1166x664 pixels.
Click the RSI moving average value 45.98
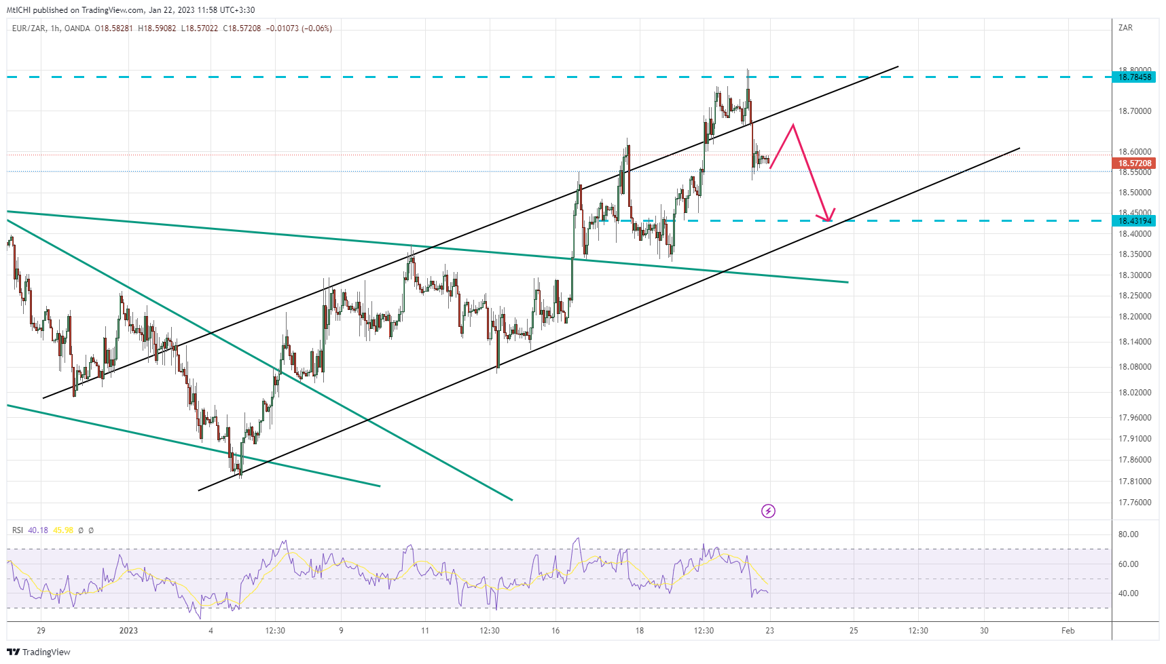click(63, 530)
